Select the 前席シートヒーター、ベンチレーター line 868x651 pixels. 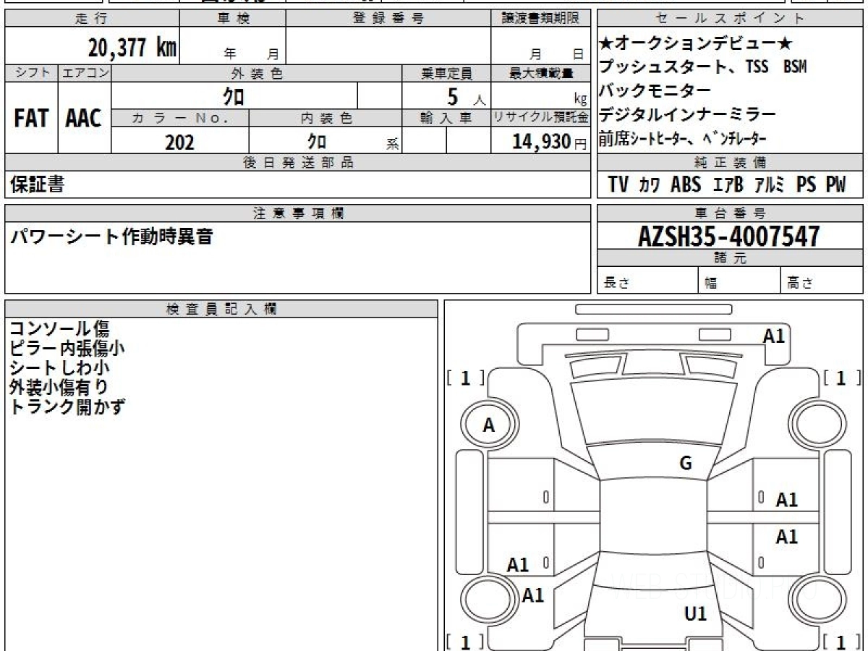pyautogui.click(x=684, y=137)
